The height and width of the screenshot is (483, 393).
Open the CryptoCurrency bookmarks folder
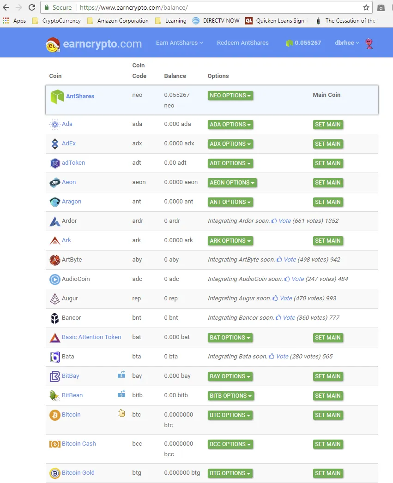tap(57, 21)
